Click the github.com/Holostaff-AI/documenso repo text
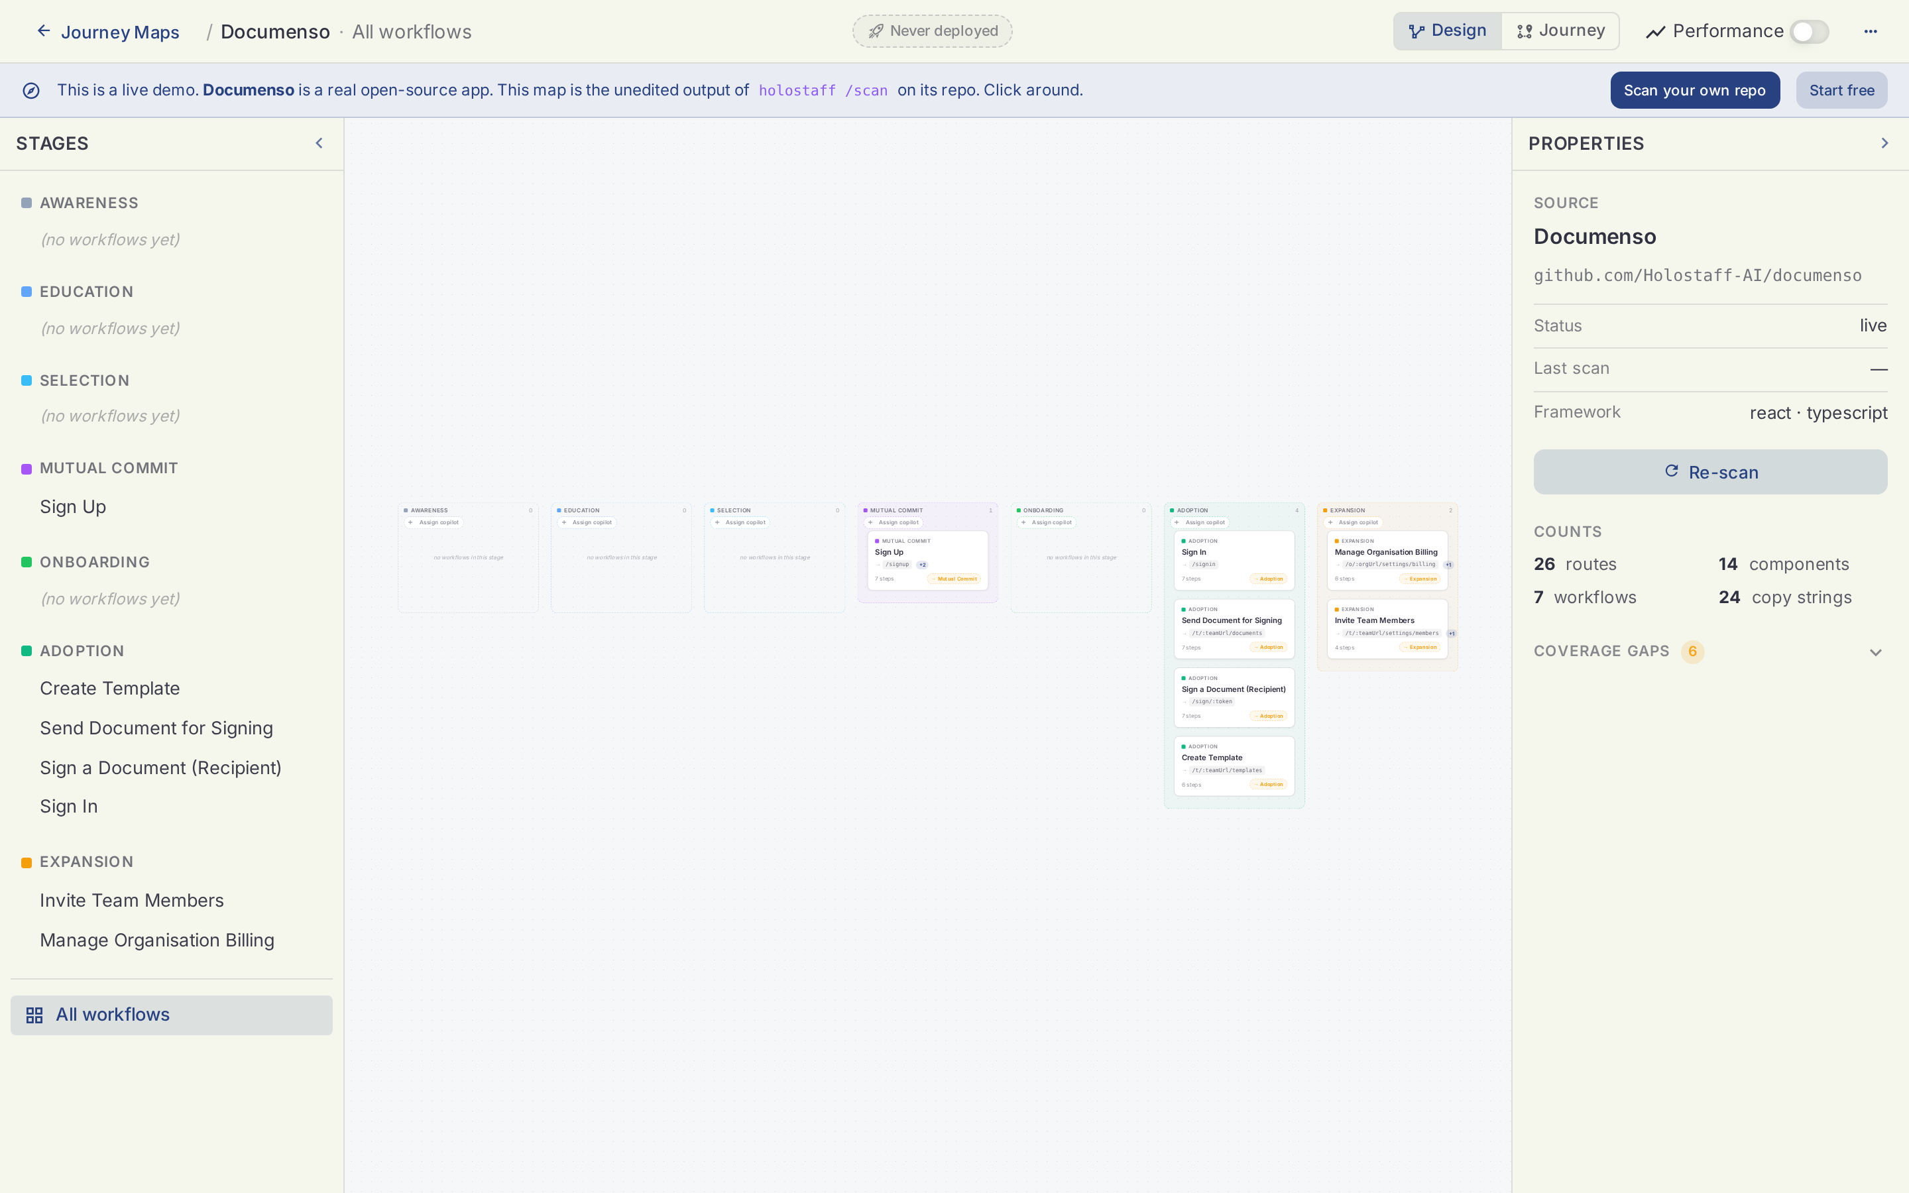Viewport: 1909px width, 1193px height. (1698, 276)
